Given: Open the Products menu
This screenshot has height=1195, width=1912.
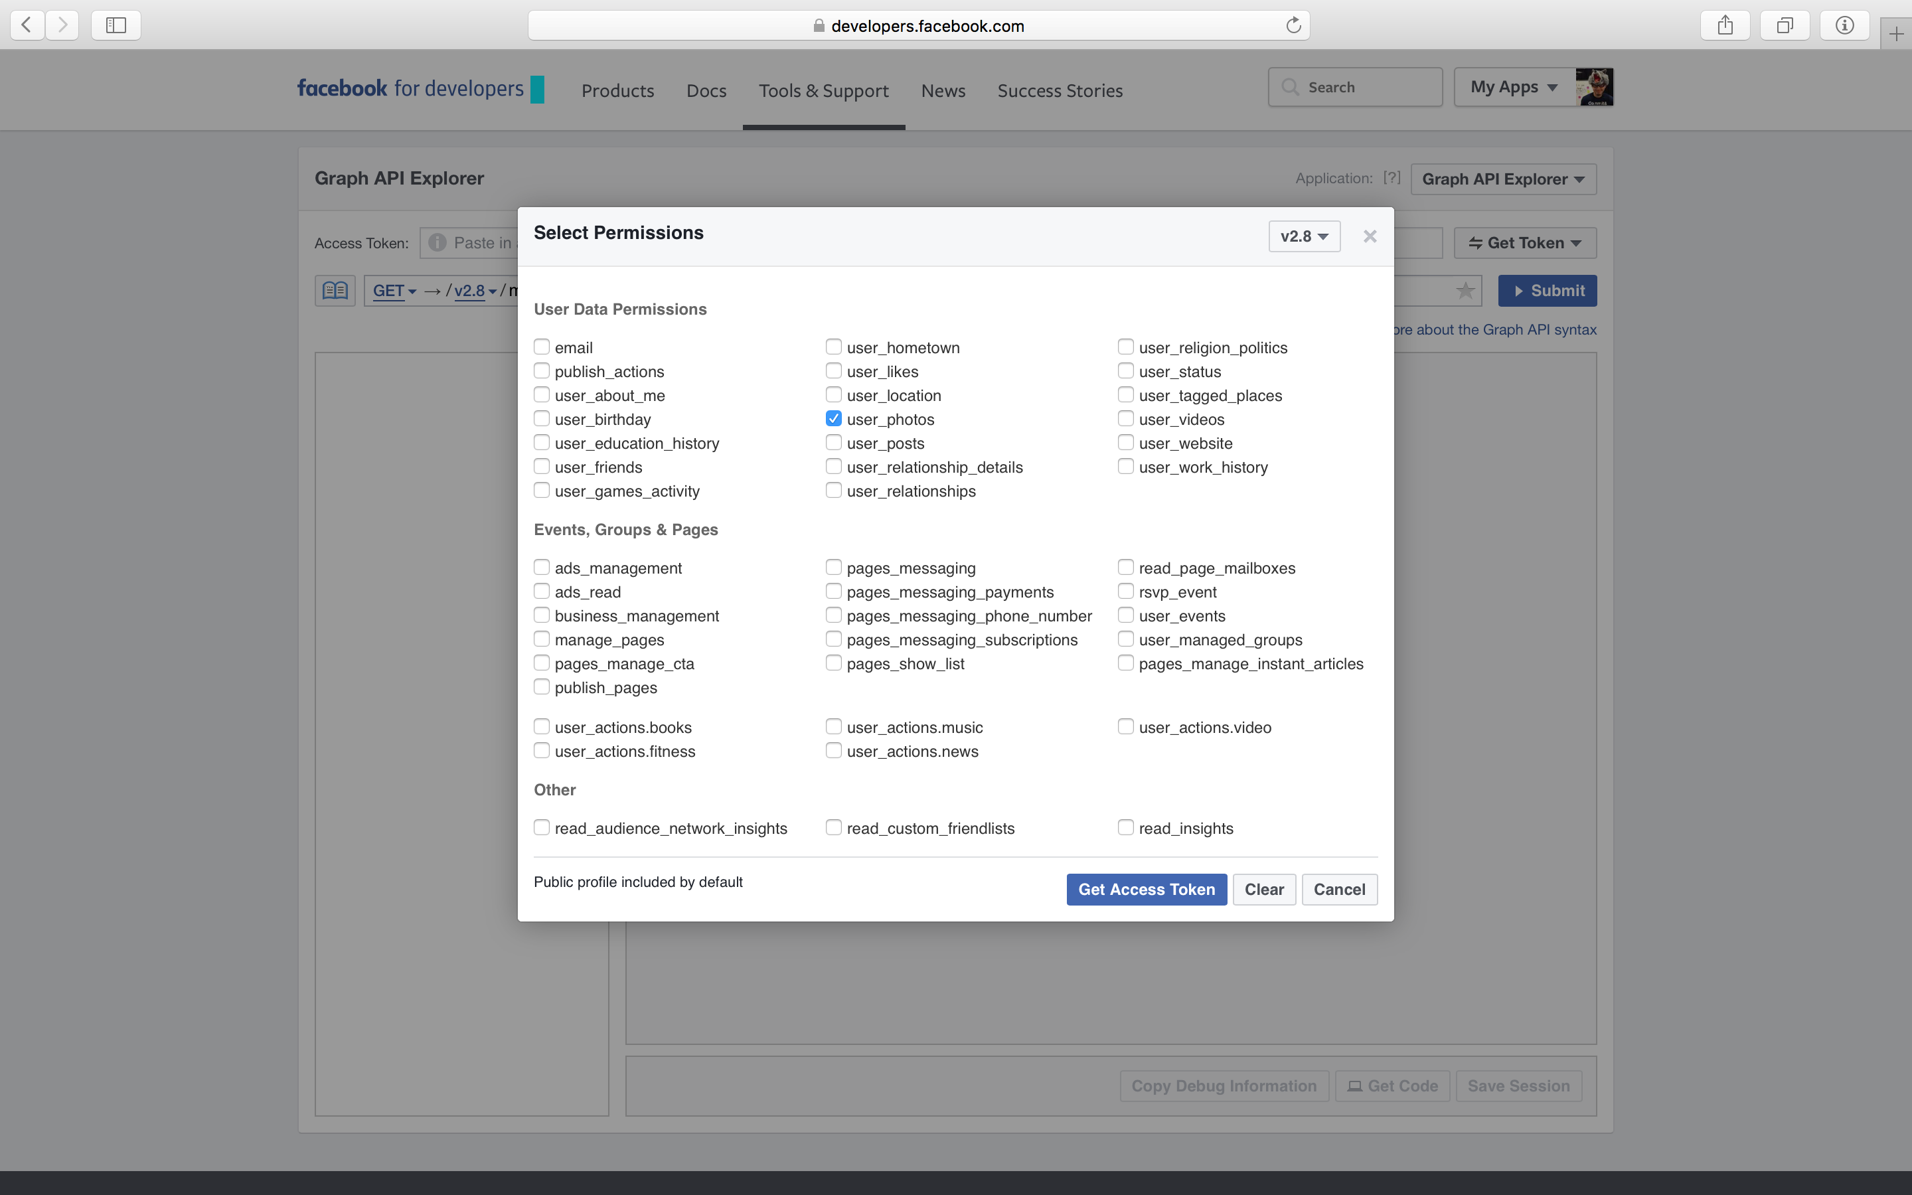Looking at the screenshot, I should click(618, 91).
